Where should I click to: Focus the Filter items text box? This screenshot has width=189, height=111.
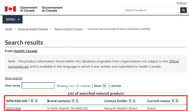pos(38,86)
